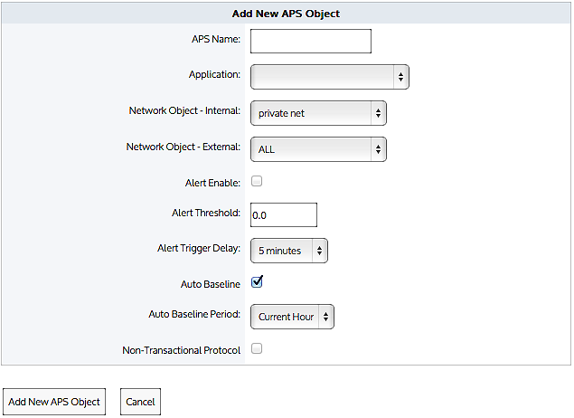Click the Current Hour dropdown arrows
The width and height of the screenshot is (574, 418).
click(325, 317)
